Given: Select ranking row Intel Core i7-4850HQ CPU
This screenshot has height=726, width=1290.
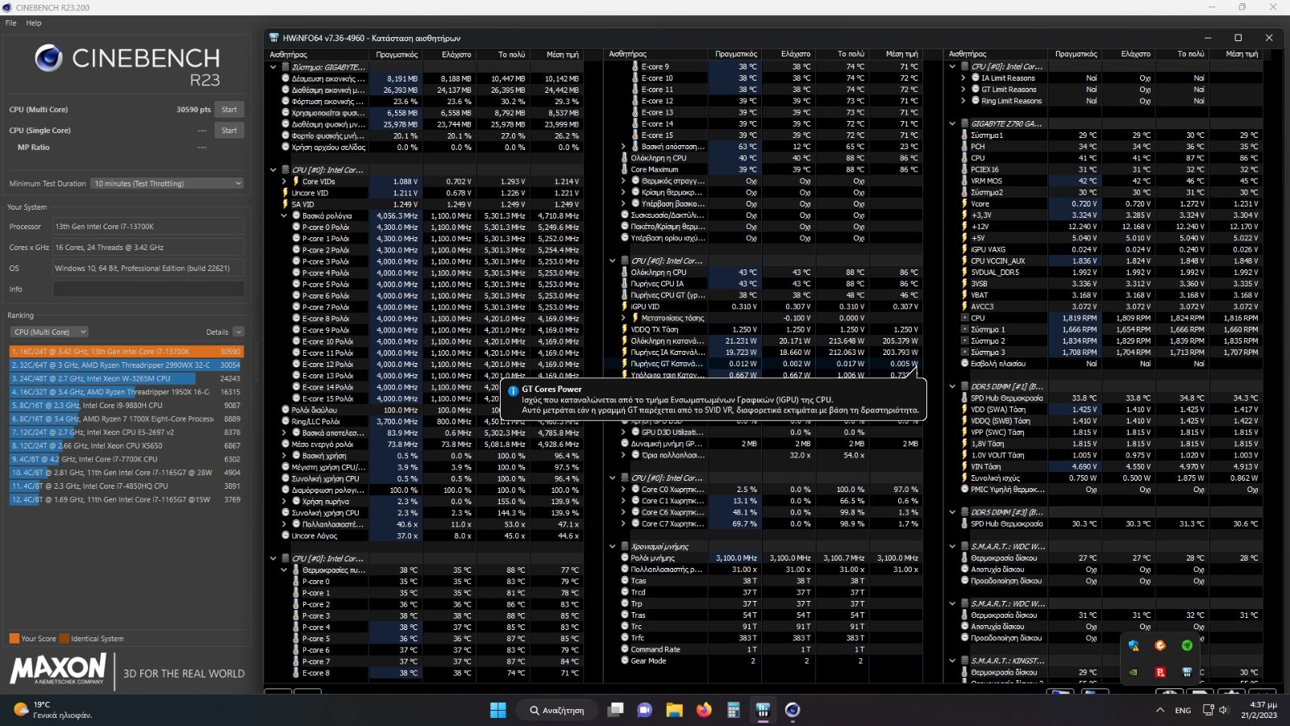Looking at the screenshot, I should [x=126, y=486].
